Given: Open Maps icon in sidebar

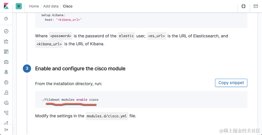Looking at the screenshot, I should tap(6, 72).
